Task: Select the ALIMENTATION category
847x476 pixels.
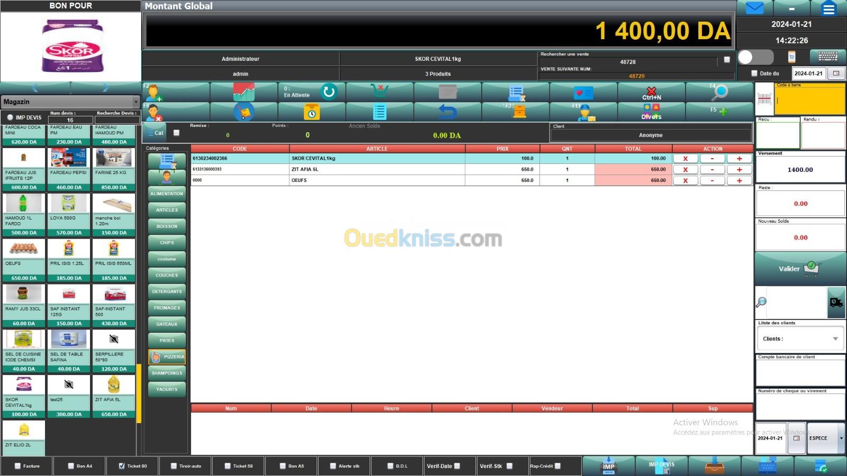Action: (x=167, y=194)
